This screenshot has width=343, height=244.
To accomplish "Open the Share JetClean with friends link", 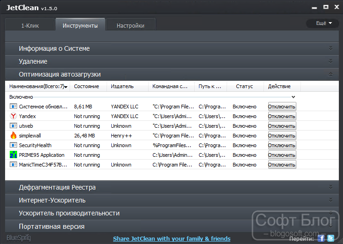I will (172, 238).
